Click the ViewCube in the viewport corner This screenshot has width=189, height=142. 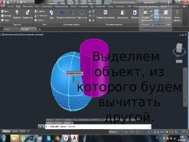(179, 48)
